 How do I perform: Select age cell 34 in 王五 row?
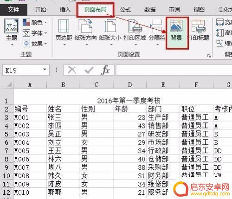[130, 151]
